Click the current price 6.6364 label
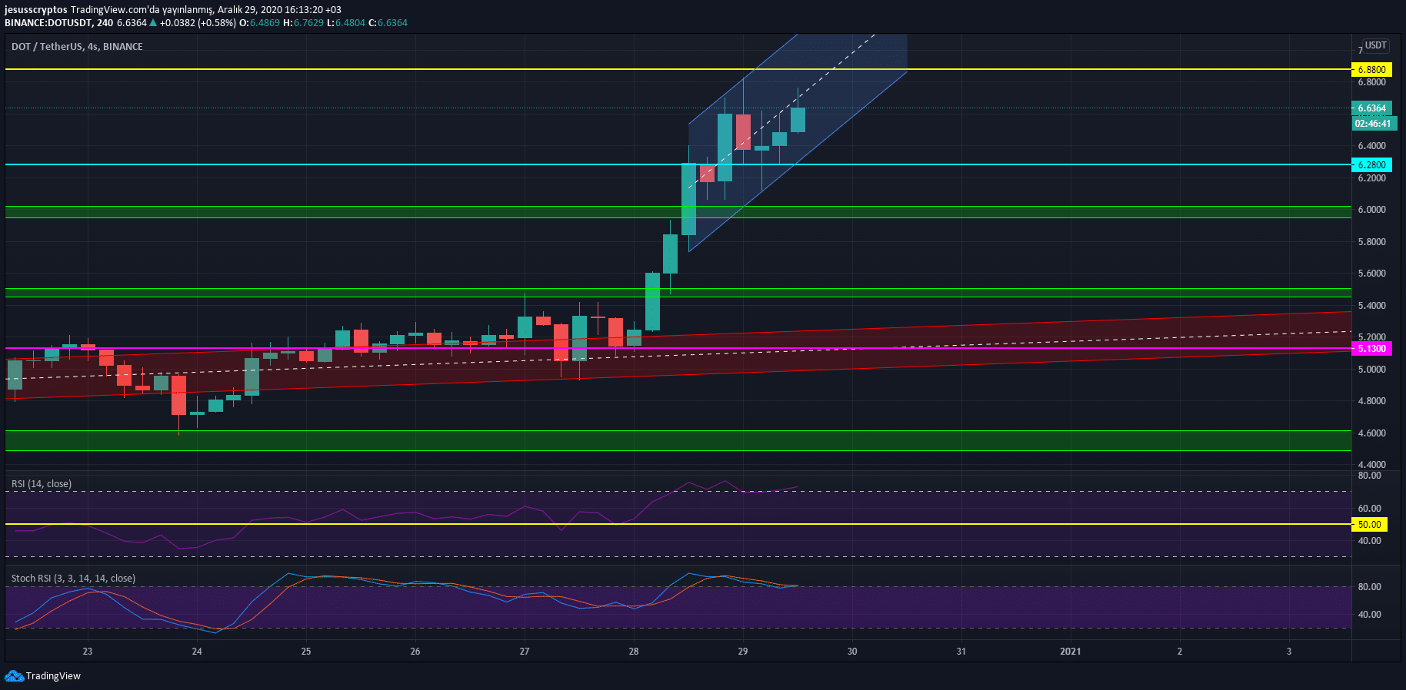Viewport: 1406px width, 690px height. point(1371,108)
